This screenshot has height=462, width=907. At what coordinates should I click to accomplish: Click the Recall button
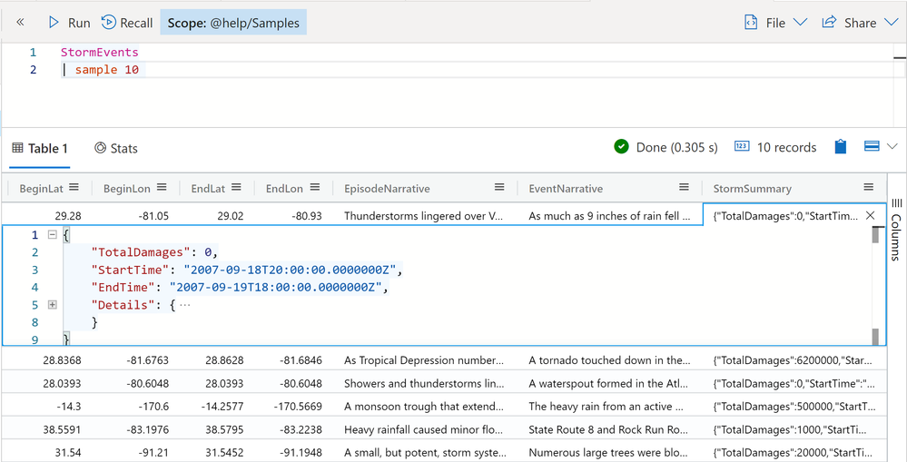point(126,23)
